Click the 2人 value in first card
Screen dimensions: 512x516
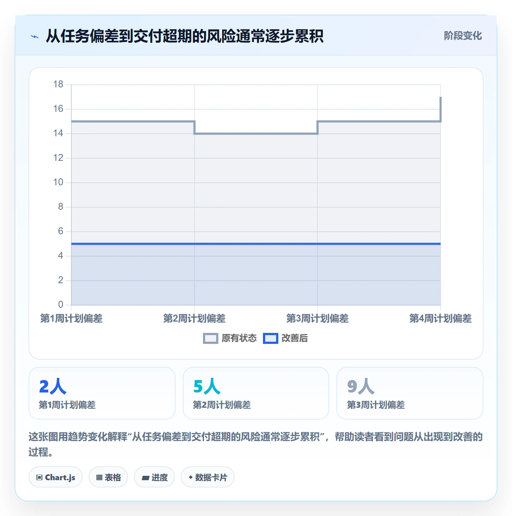click(53, 386)
